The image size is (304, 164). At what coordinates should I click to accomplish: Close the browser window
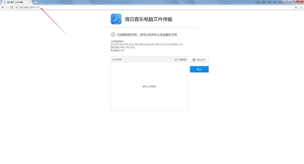(300, 1)
